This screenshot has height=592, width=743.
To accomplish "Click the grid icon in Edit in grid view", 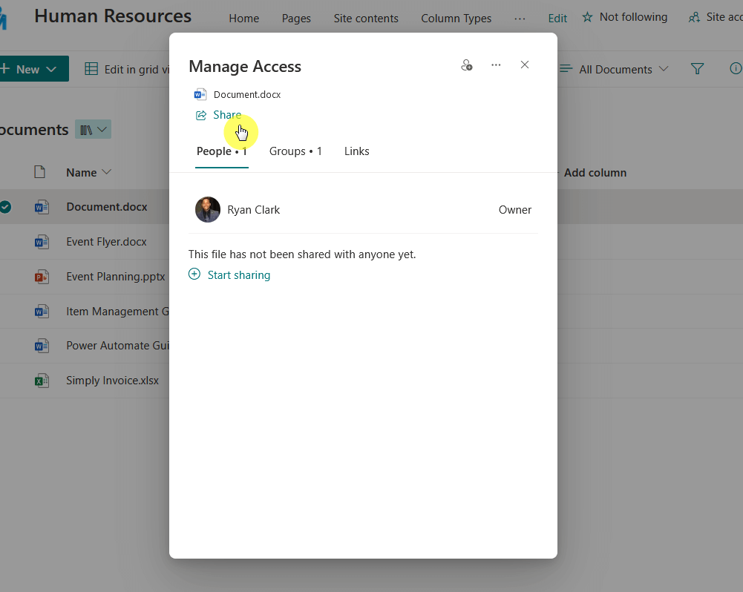I will click(x=91, y=69).
